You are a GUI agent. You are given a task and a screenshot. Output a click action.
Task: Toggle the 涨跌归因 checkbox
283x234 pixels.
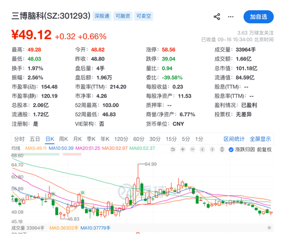pos(231,150)
